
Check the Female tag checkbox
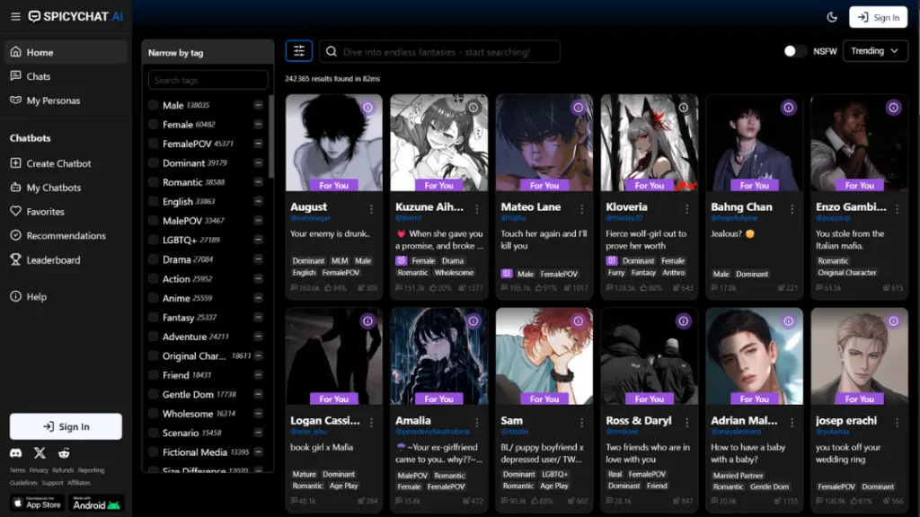(154, 125)
